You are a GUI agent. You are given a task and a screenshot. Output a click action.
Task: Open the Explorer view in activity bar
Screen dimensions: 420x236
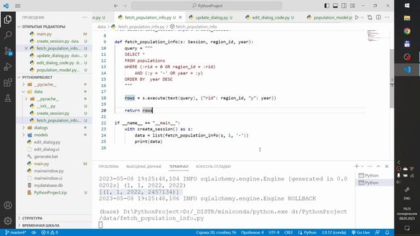[x=8, y=19]
